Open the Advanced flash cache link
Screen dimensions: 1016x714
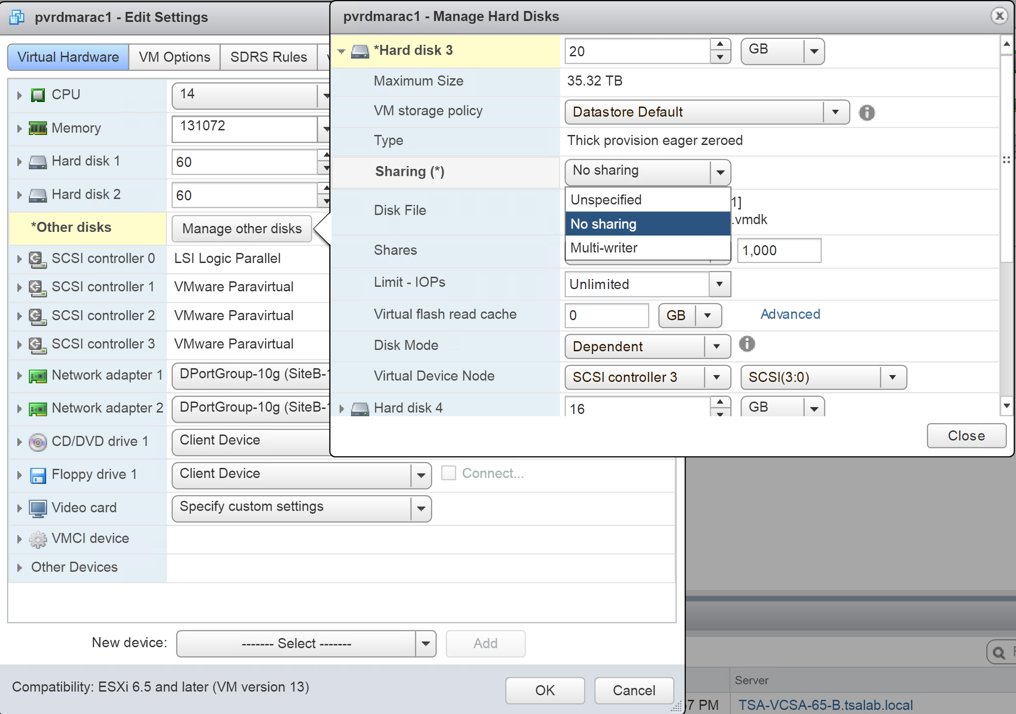[x=790, y=314]
